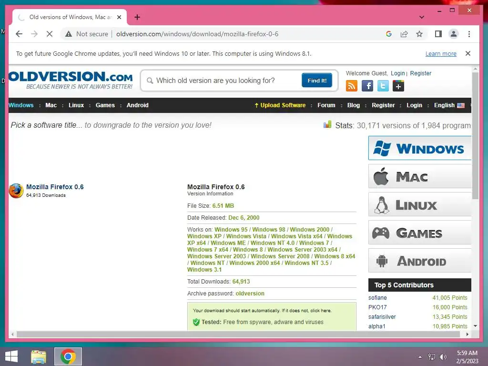Click contributor safarisilver
488x366 pixels.
coord(382,317)
